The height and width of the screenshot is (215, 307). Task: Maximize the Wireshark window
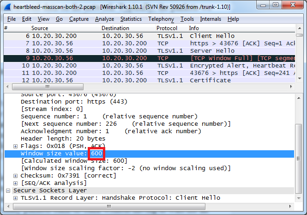[276, 5]
